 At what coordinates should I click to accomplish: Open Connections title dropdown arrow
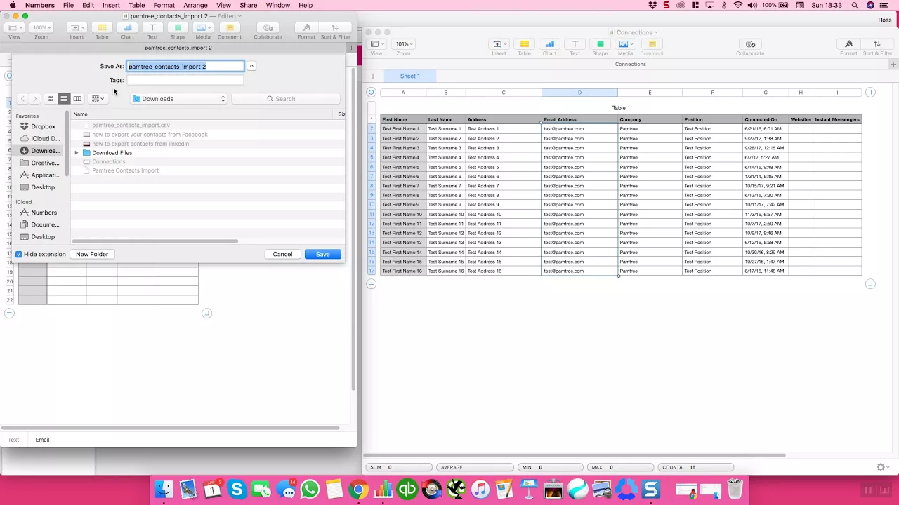pyautogui.click(x=656, y=32)
